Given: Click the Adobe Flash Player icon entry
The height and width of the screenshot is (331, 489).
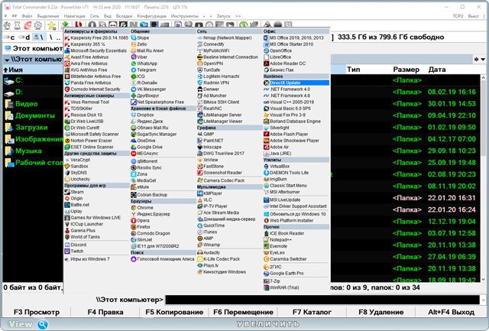Looking at the screenshot, I should click(x=267, y=134).
